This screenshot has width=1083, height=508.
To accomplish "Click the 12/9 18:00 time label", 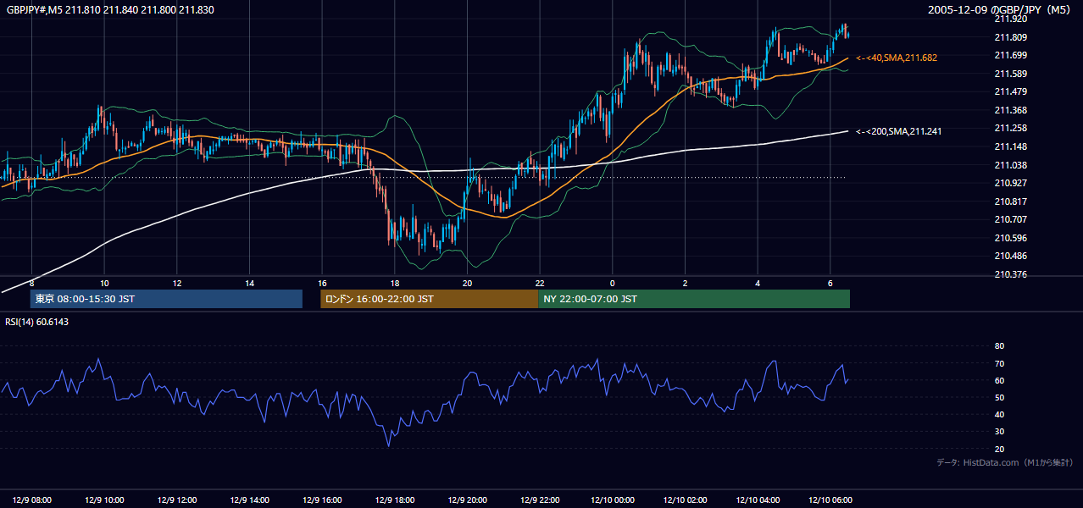I will click(x=395, y=500).
